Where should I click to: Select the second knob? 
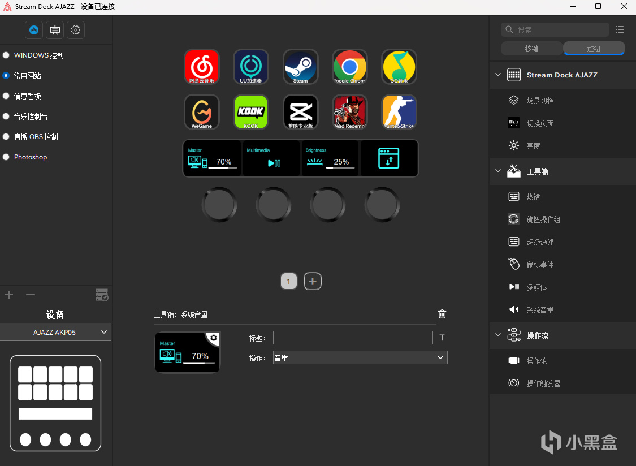point(274,205)
